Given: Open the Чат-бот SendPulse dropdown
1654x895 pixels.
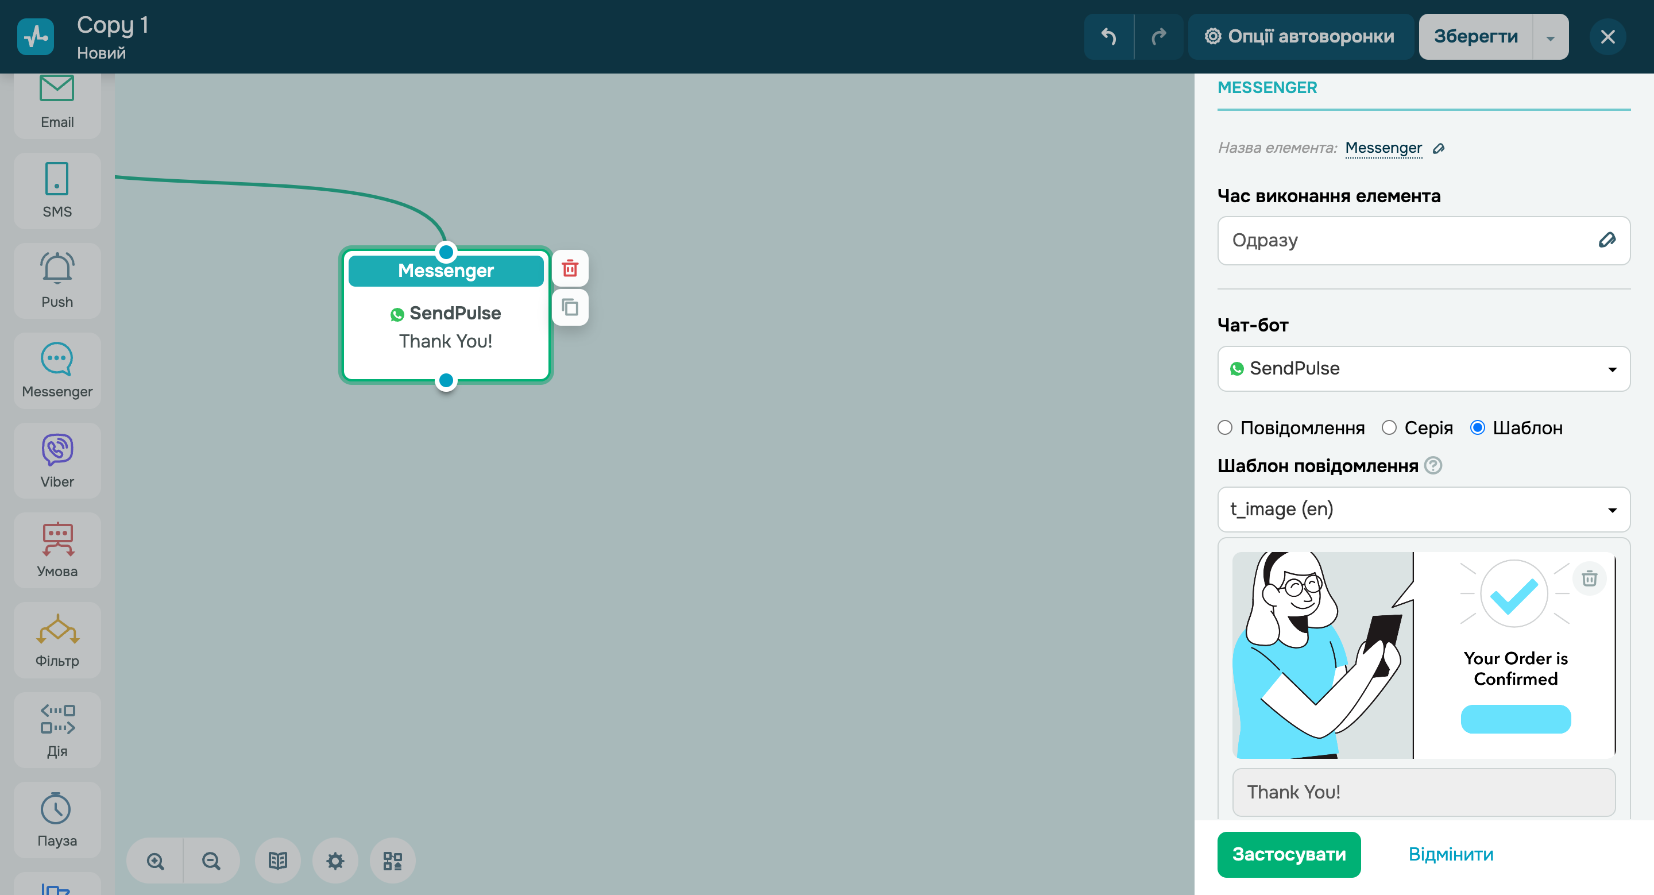Looking at the screenshot, I should point(1423,369).
